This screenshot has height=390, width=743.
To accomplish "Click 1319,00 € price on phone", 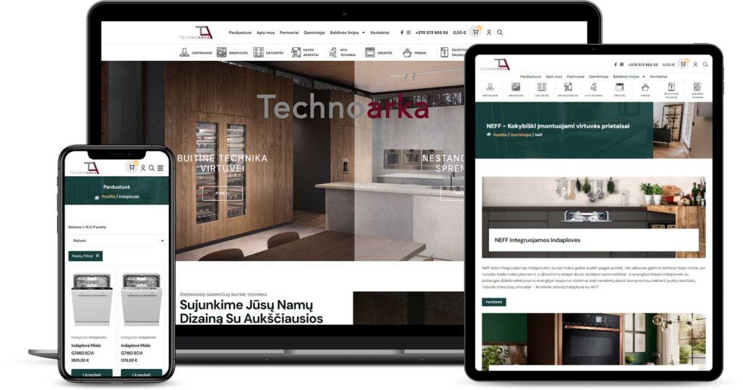I will click(129, 360).
